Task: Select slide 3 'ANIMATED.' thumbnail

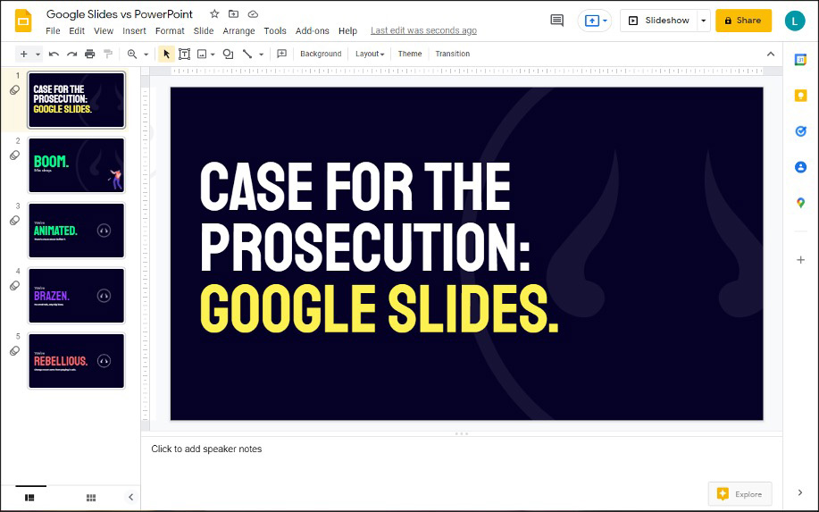Action: [76, 231]
